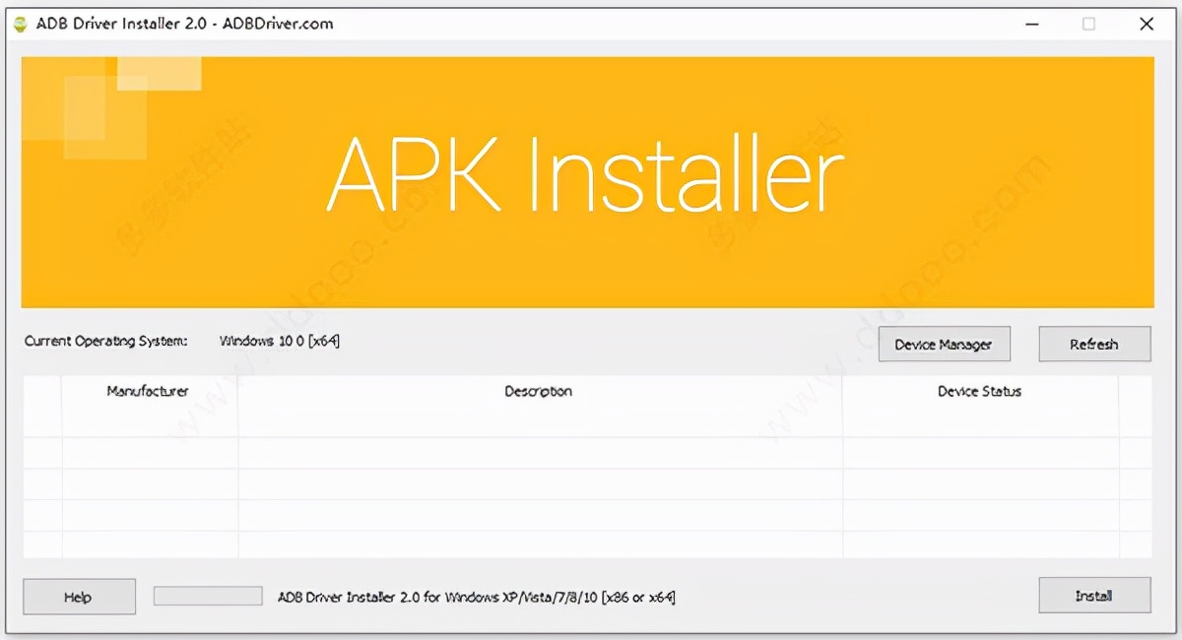Click the Device Status column header
This screenshot has height=640, width=1182.
980,391
